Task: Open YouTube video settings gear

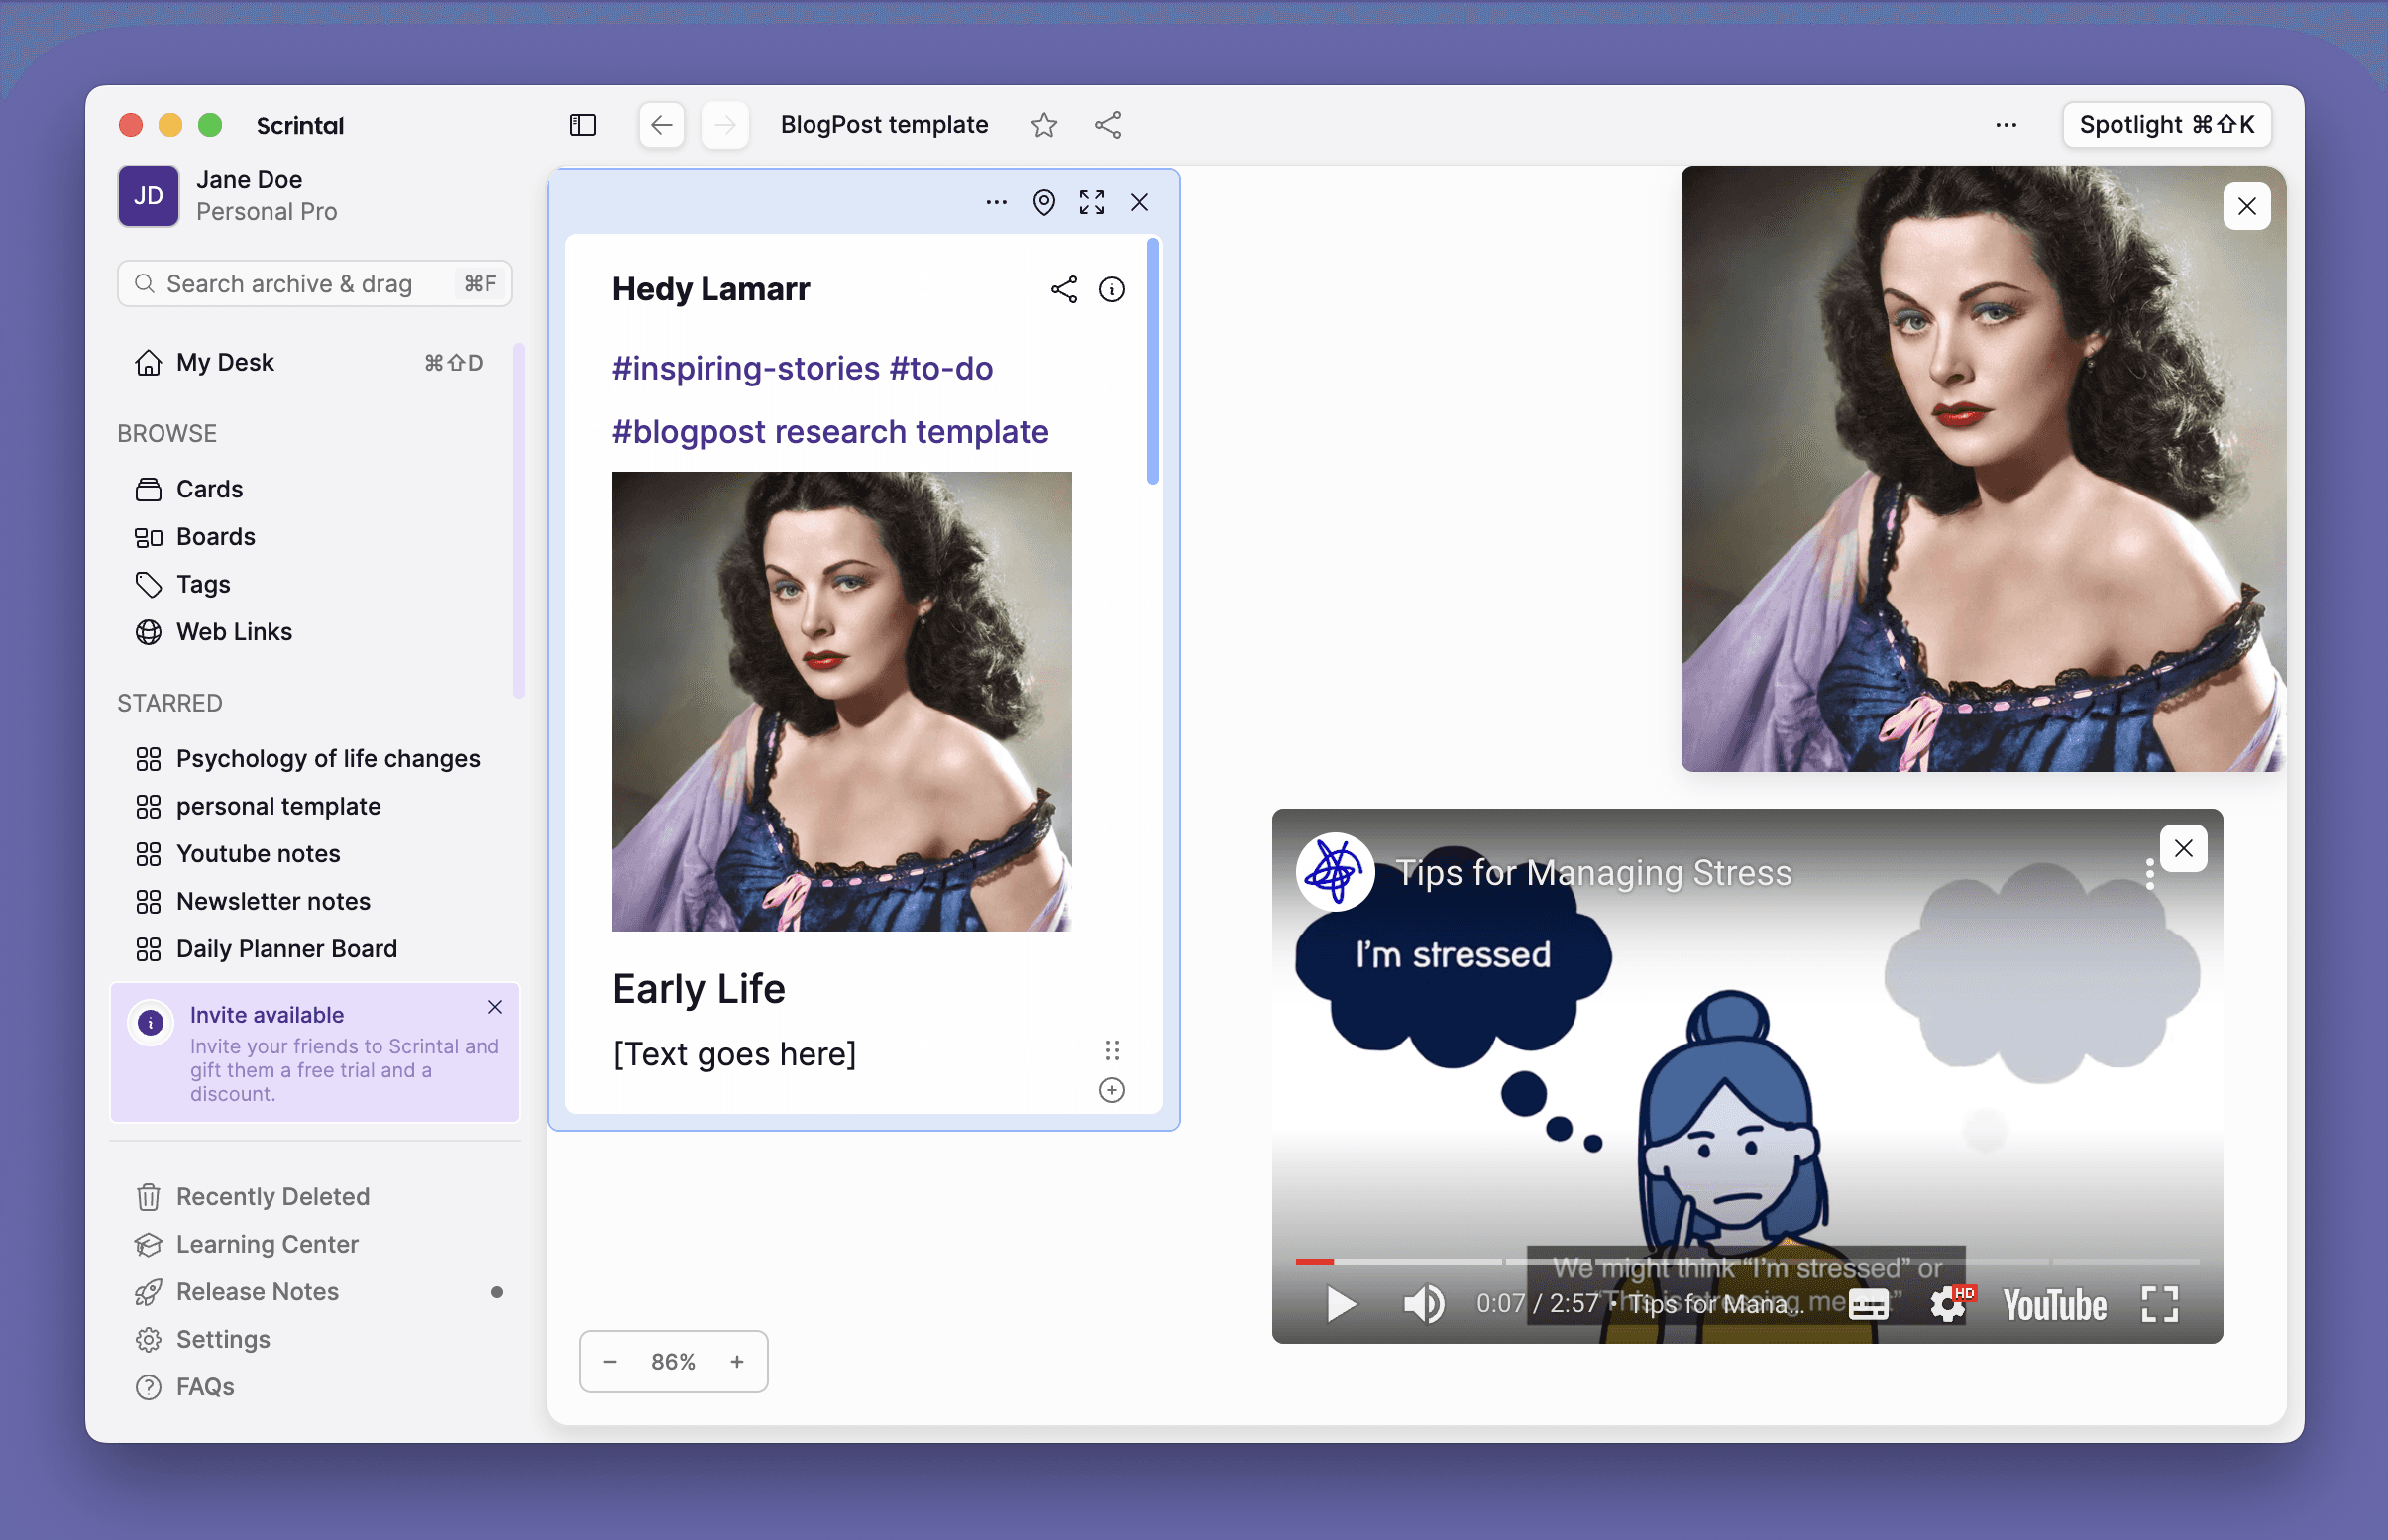Action: tap(1947, 1305)
